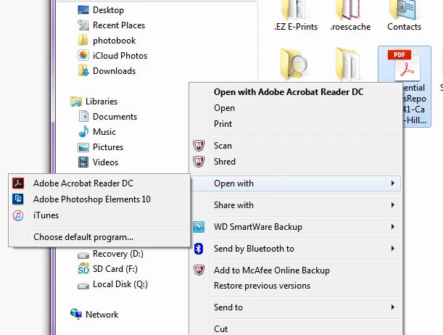Open iCloud Photos in navigation pane

(x=120, y=56)
